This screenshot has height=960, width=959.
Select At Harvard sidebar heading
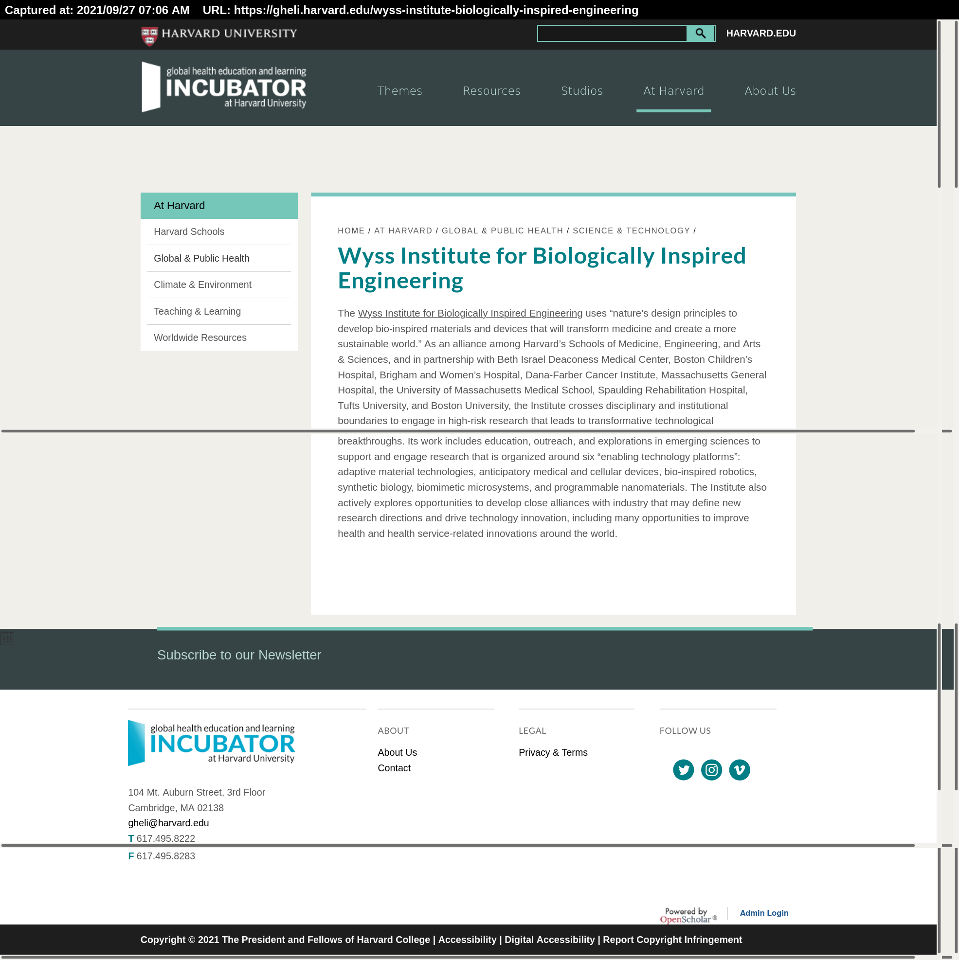(219, 206)
